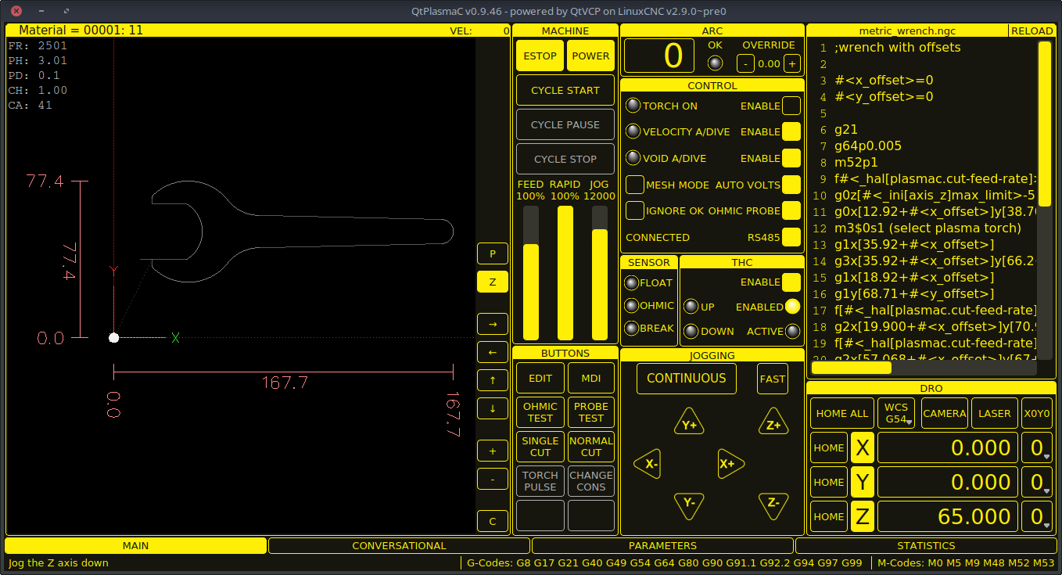The width and height of the screenshot is (1062, 575).
Task: Open the CONVERSATIONAL tab
Action: click(x=399, y=546)
